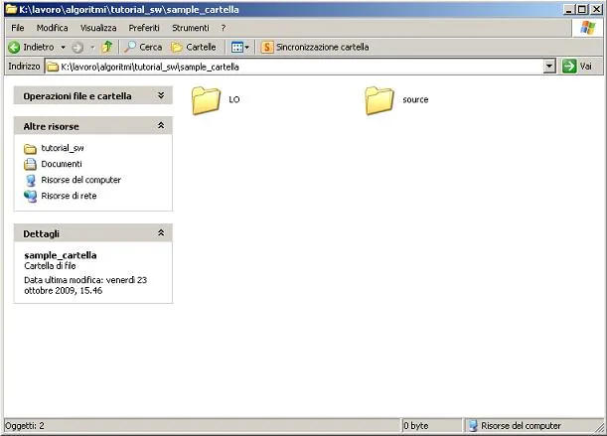Screen dimensions: 607x436
Task: Click the Sincronizzazione cartella icon
Action: point(266,48)
